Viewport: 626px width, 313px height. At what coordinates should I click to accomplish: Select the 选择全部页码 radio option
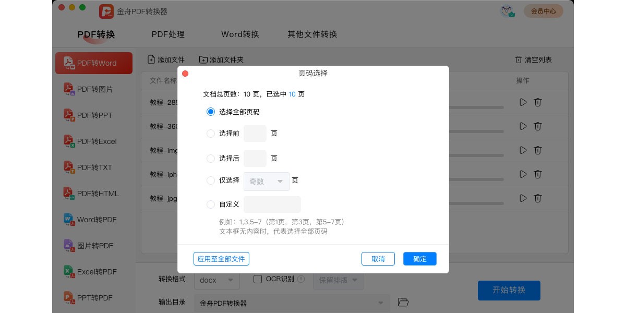point(211,112)
